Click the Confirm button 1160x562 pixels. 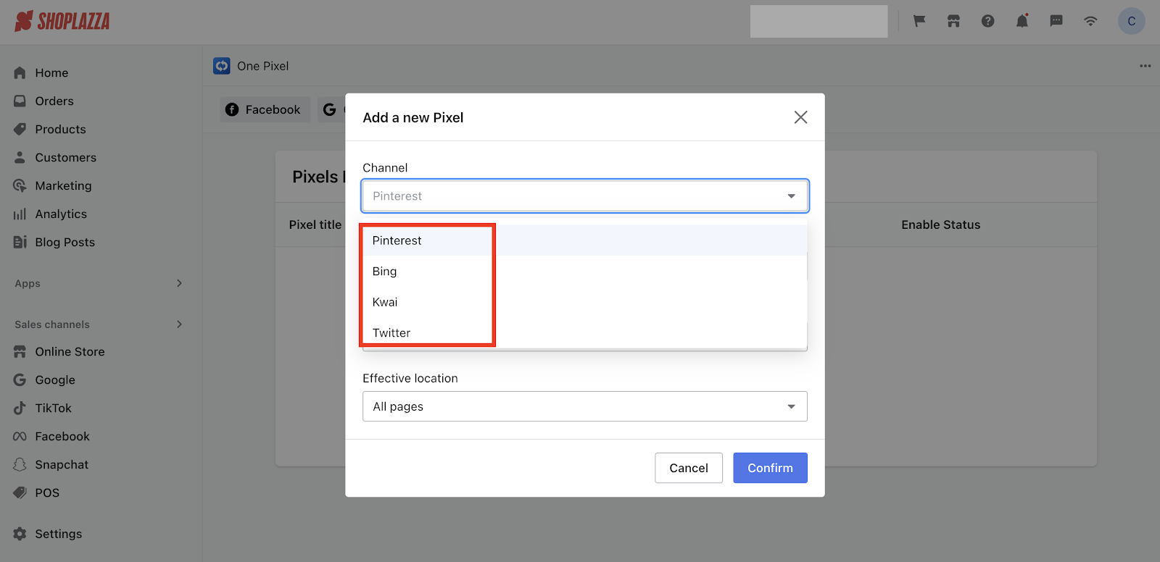point(770,468)
